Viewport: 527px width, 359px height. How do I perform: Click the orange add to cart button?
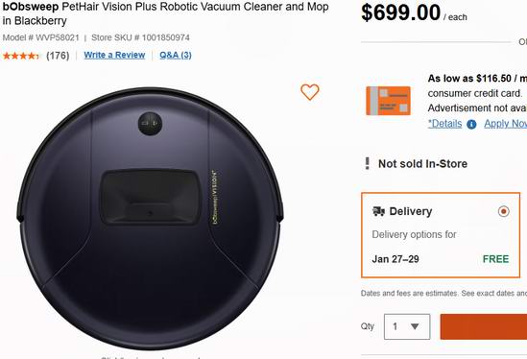(x=484, y=326)
